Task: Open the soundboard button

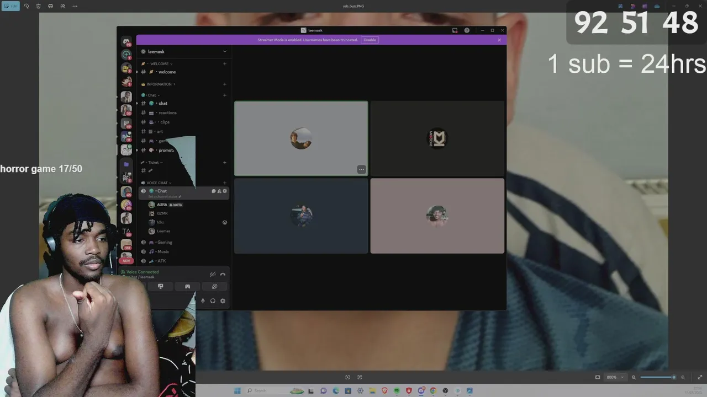Action: [214, 286]
